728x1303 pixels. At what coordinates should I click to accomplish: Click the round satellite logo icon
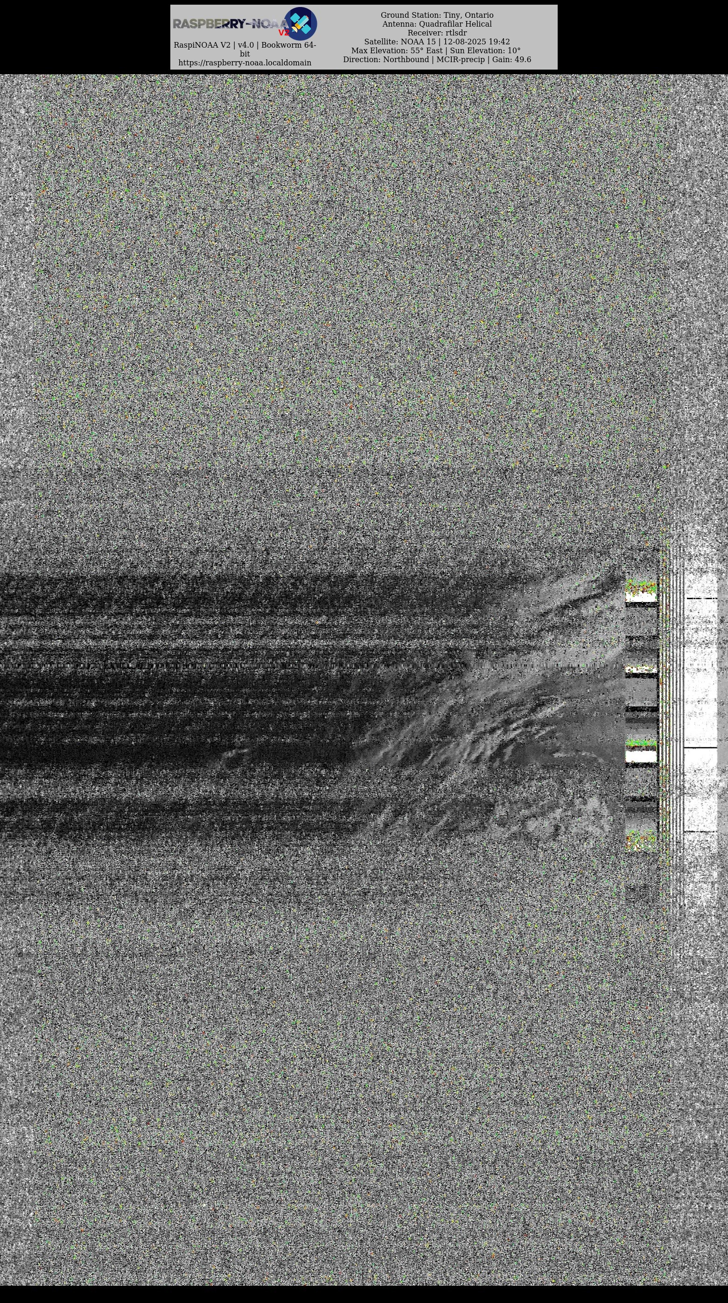coord(301,23)
